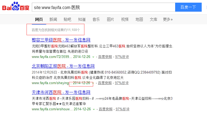Switch to the 音乐 tab
Image resolution: width=207 pixels, height=114 pixels.
[x=96, y=20]
